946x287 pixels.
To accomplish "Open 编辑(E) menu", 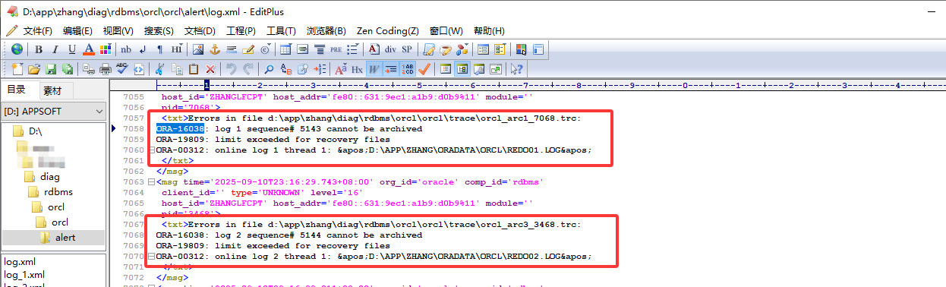I will click(x=77, y=31).
